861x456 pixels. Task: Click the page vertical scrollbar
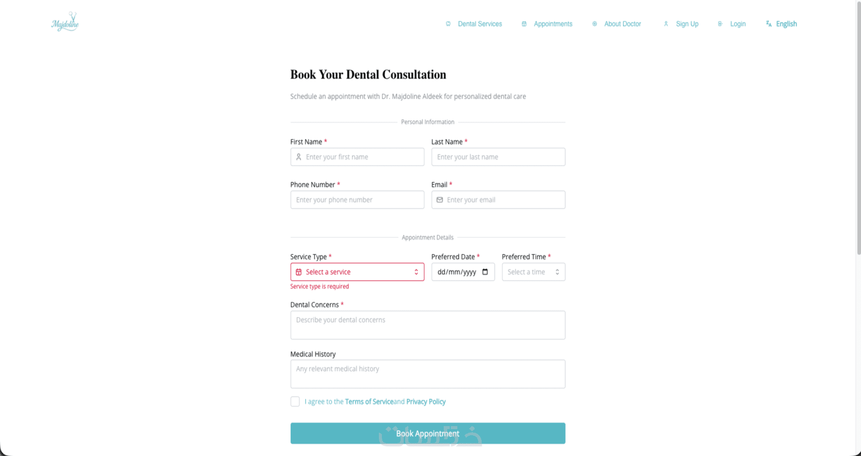[858, 127]
